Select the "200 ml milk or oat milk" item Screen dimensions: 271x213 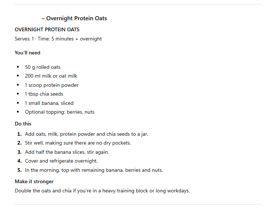click(51, 76)
